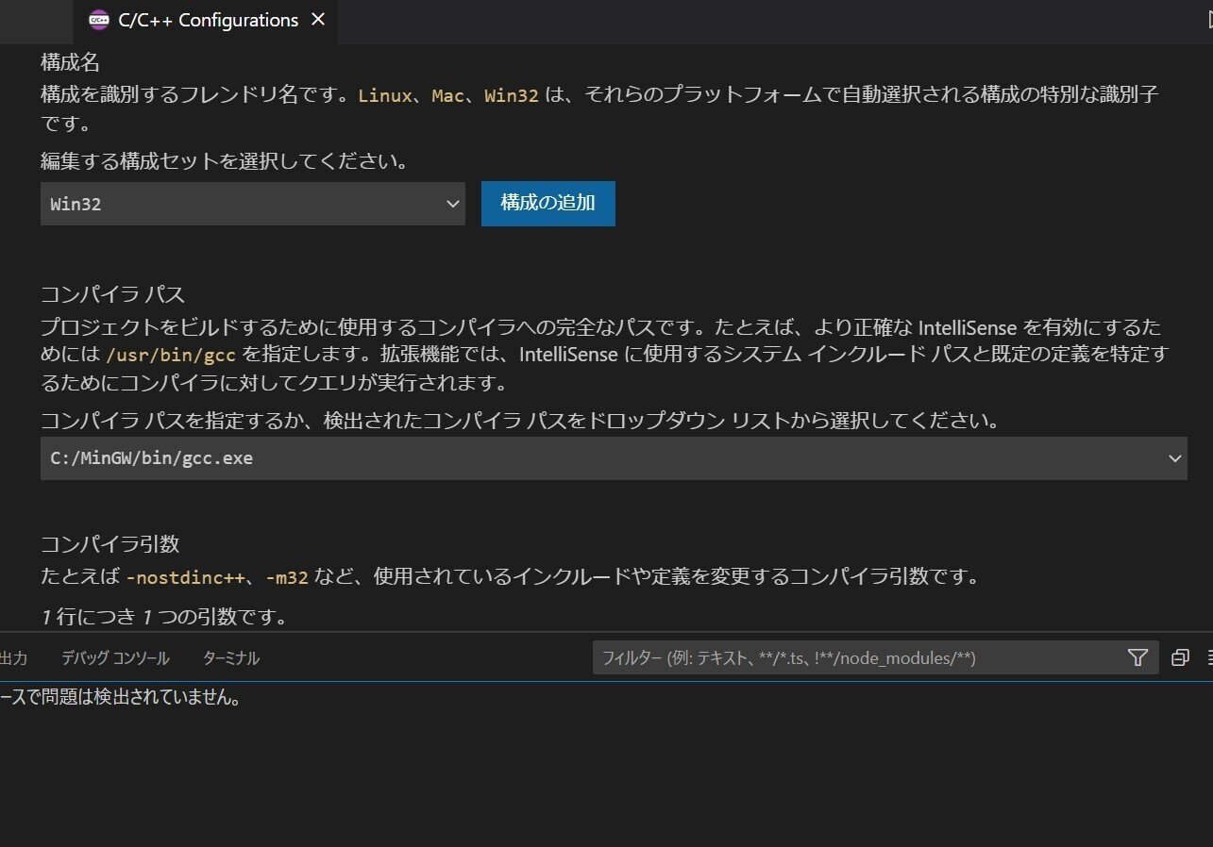The height and width of the screenshot is (847, 1213).
Task: Open the Win32 configuration set dropdown
Action: click(253, 204)
